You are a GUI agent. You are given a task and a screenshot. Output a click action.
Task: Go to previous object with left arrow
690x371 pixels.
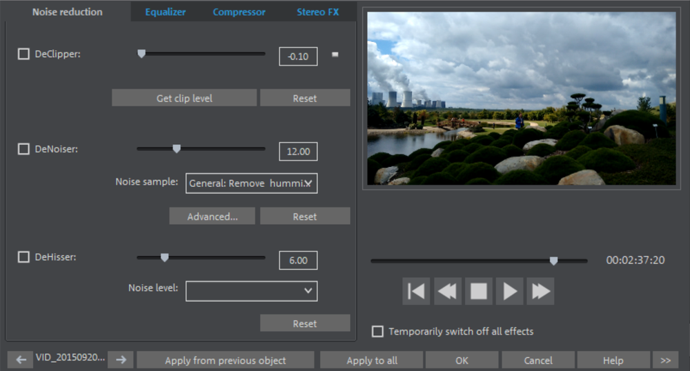pos(20,359)
